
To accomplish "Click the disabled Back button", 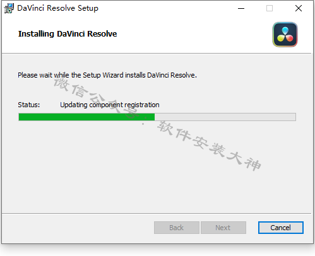I will tap(177, 228).
